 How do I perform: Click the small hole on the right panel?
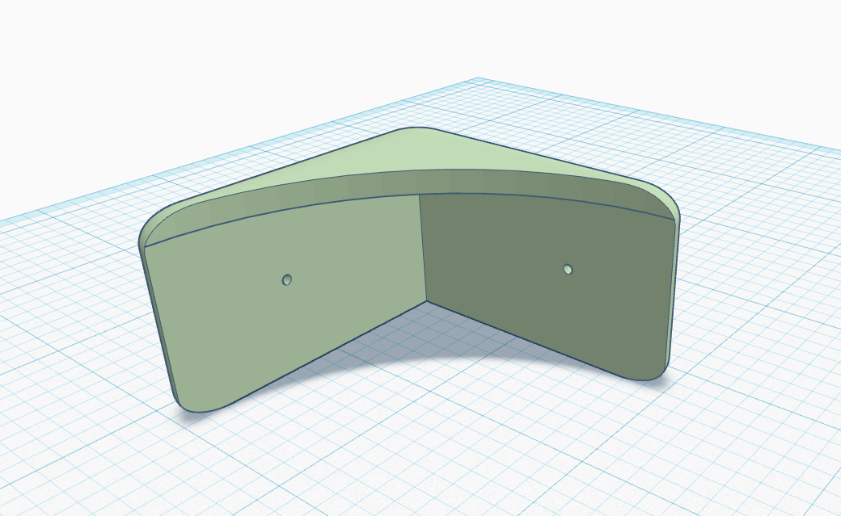coord(568,269)
